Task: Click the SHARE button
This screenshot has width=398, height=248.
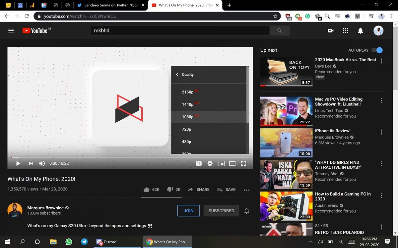Action: 199,190
